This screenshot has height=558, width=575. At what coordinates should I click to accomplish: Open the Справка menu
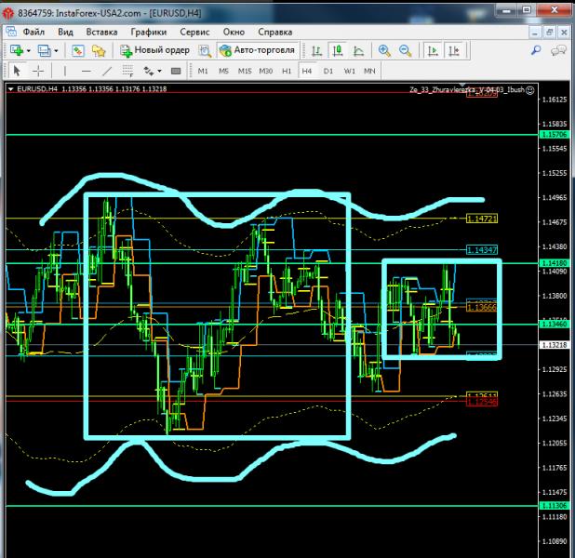point(275,32)
